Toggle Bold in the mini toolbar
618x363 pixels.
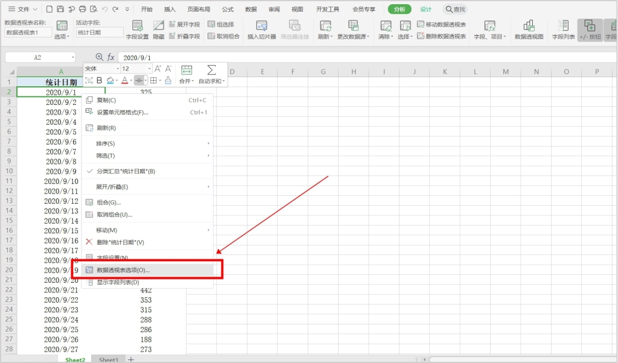pyautogui.click(x=100, y=80)
